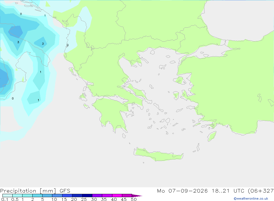274x201 pixels.
Task: Click the 35–40 mm legend color swatch
Action: pos(107,196)
